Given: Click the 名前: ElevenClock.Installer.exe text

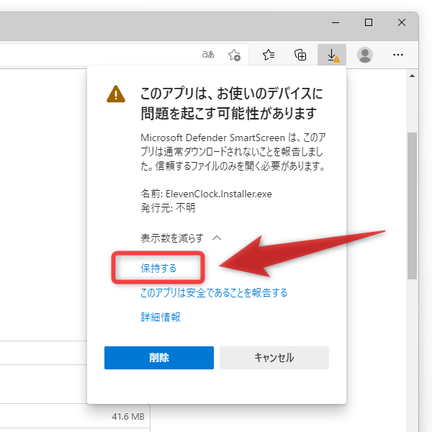Looking at the screenshot, I should [206, 194].
